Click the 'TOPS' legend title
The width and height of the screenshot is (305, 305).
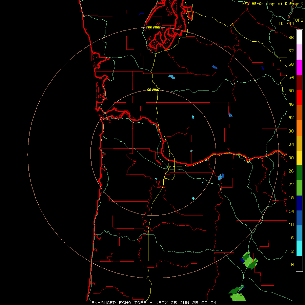pyautogui.click(x=298, y=20)
